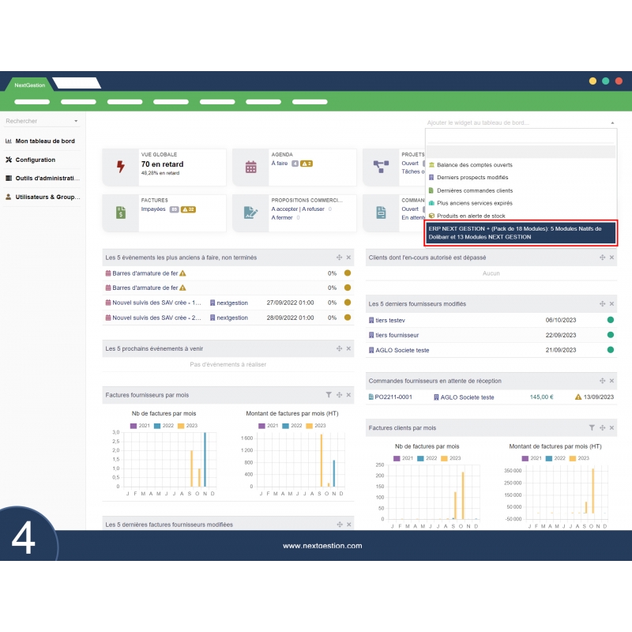The height and width of the screenshot is (632, 632).
Task: Toggle 2023 series in client Montant de factures chart
Action: click(578, 458)
